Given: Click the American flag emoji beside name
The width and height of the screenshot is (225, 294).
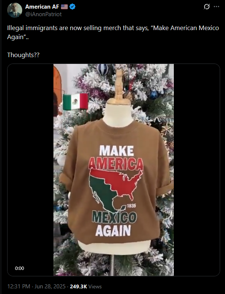Looking at the screenshot, I should pos(64,7).
